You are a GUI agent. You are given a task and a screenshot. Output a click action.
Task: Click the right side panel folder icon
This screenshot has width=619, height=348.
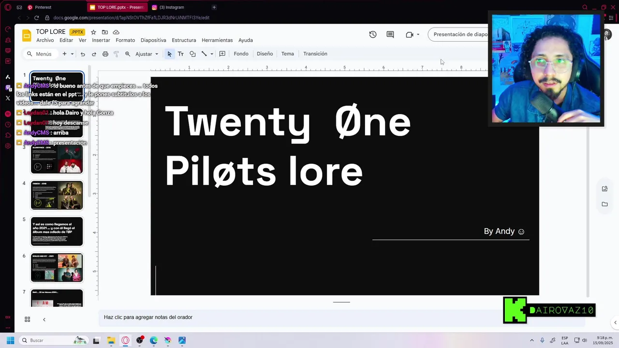[604, 204]
